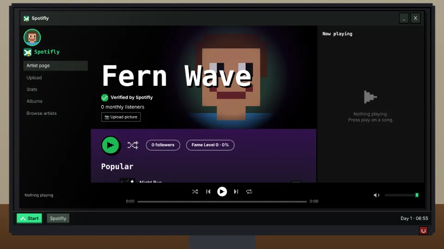
Task: Click the round profile avatar in sidebar
Action: 32,37
